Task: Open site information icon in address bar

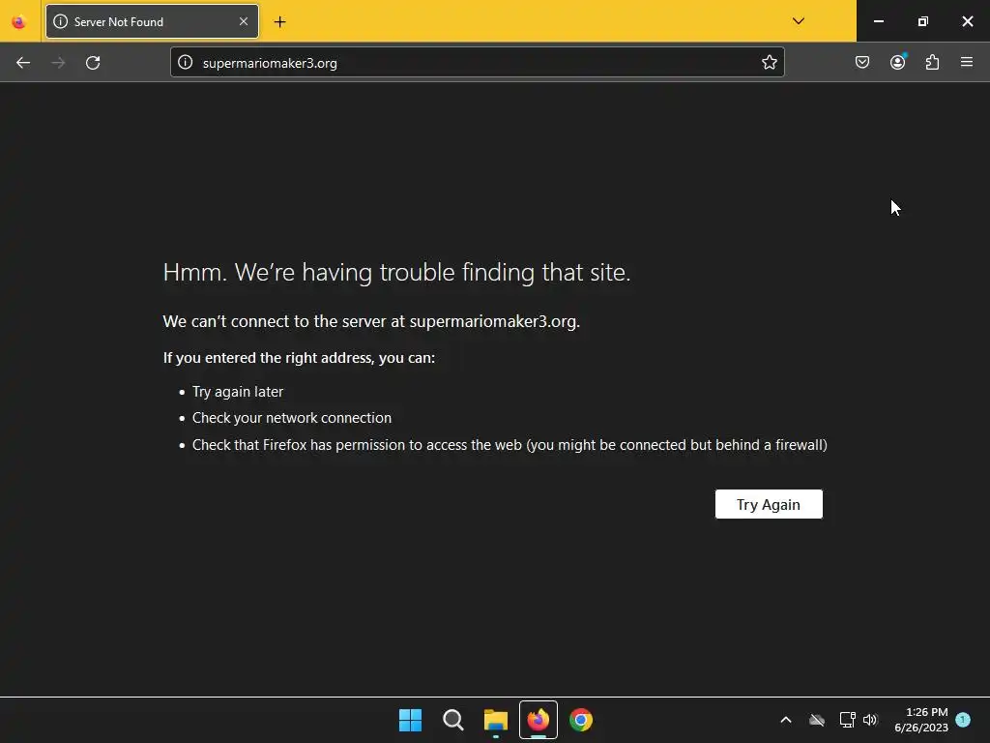Action: 185,62
